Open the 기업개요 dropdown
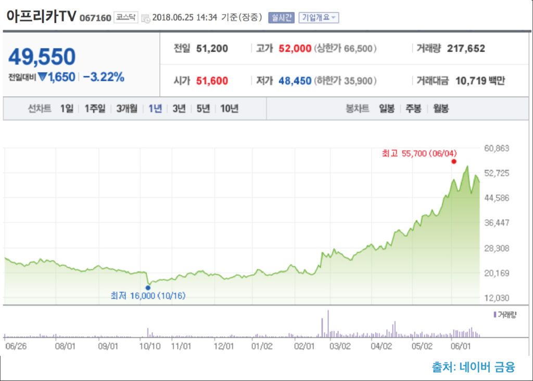Screen dimensions: 533x381 click(x=319, y=18)
